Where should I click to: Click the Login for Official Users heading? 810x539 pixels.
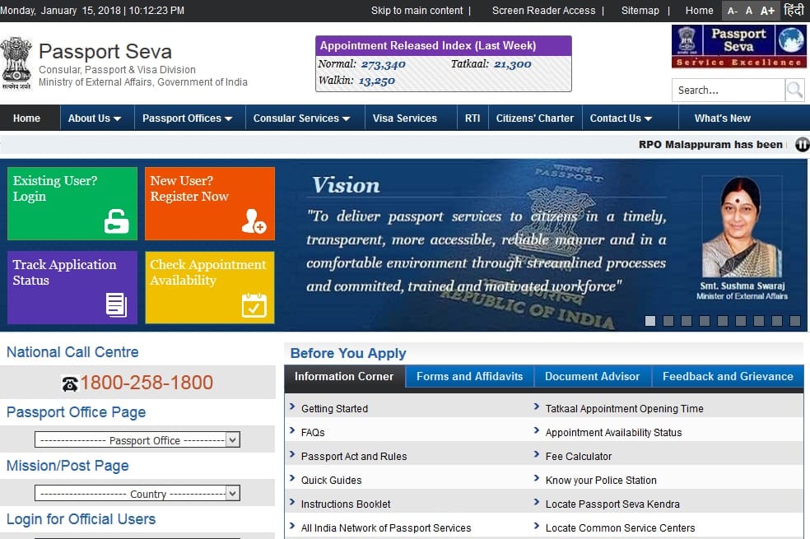tap(81, 519)
